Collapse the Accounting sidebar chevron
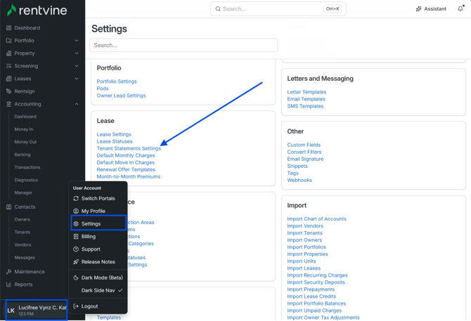The width and height of the screenshot is (471, 321). 77,104
